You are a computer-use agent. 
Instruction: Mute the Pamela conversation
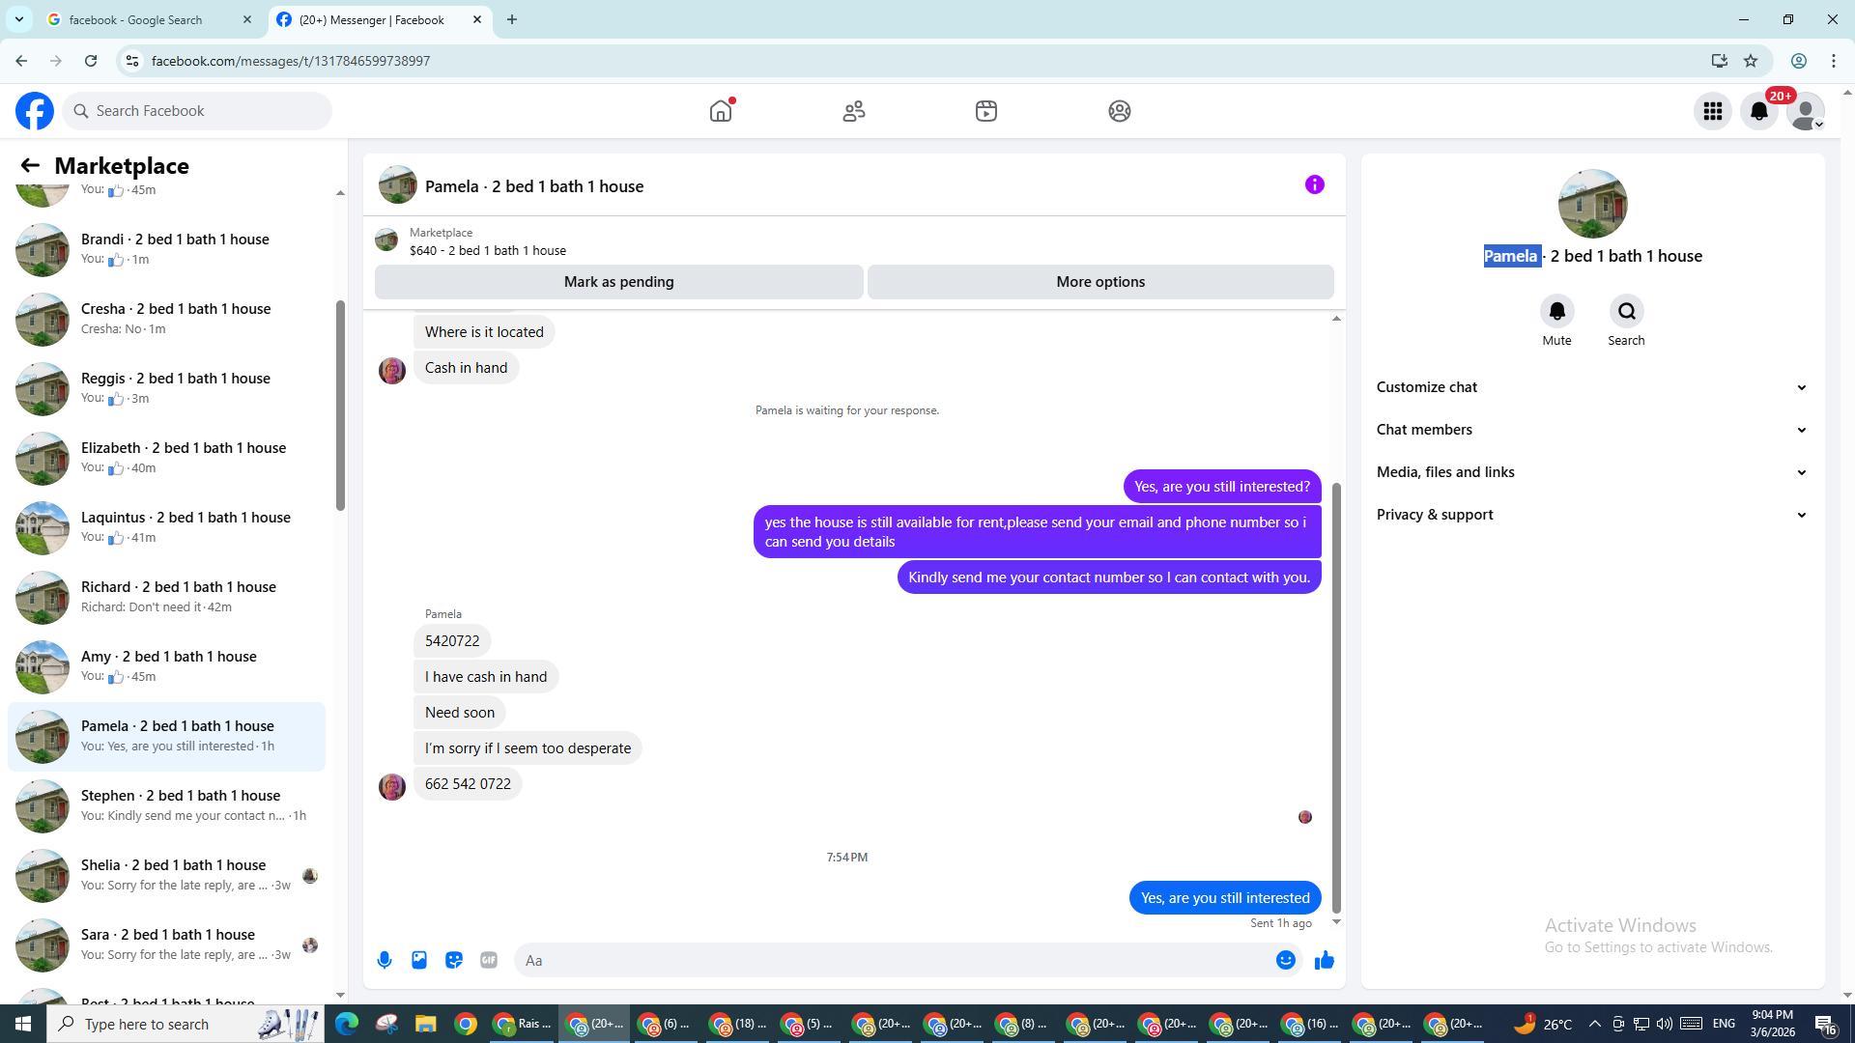[1556, 312]
